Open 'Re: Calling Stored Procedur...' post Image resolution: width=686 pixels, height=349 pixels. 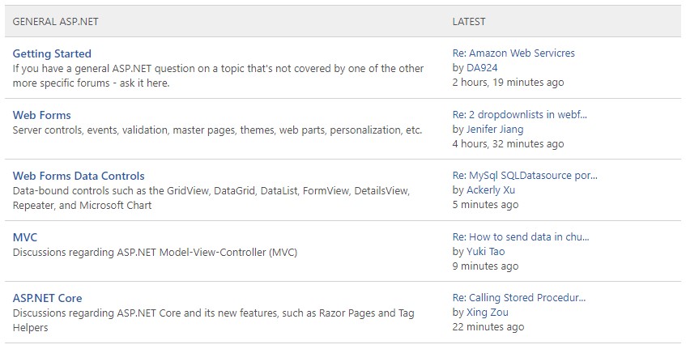(519, 298)
